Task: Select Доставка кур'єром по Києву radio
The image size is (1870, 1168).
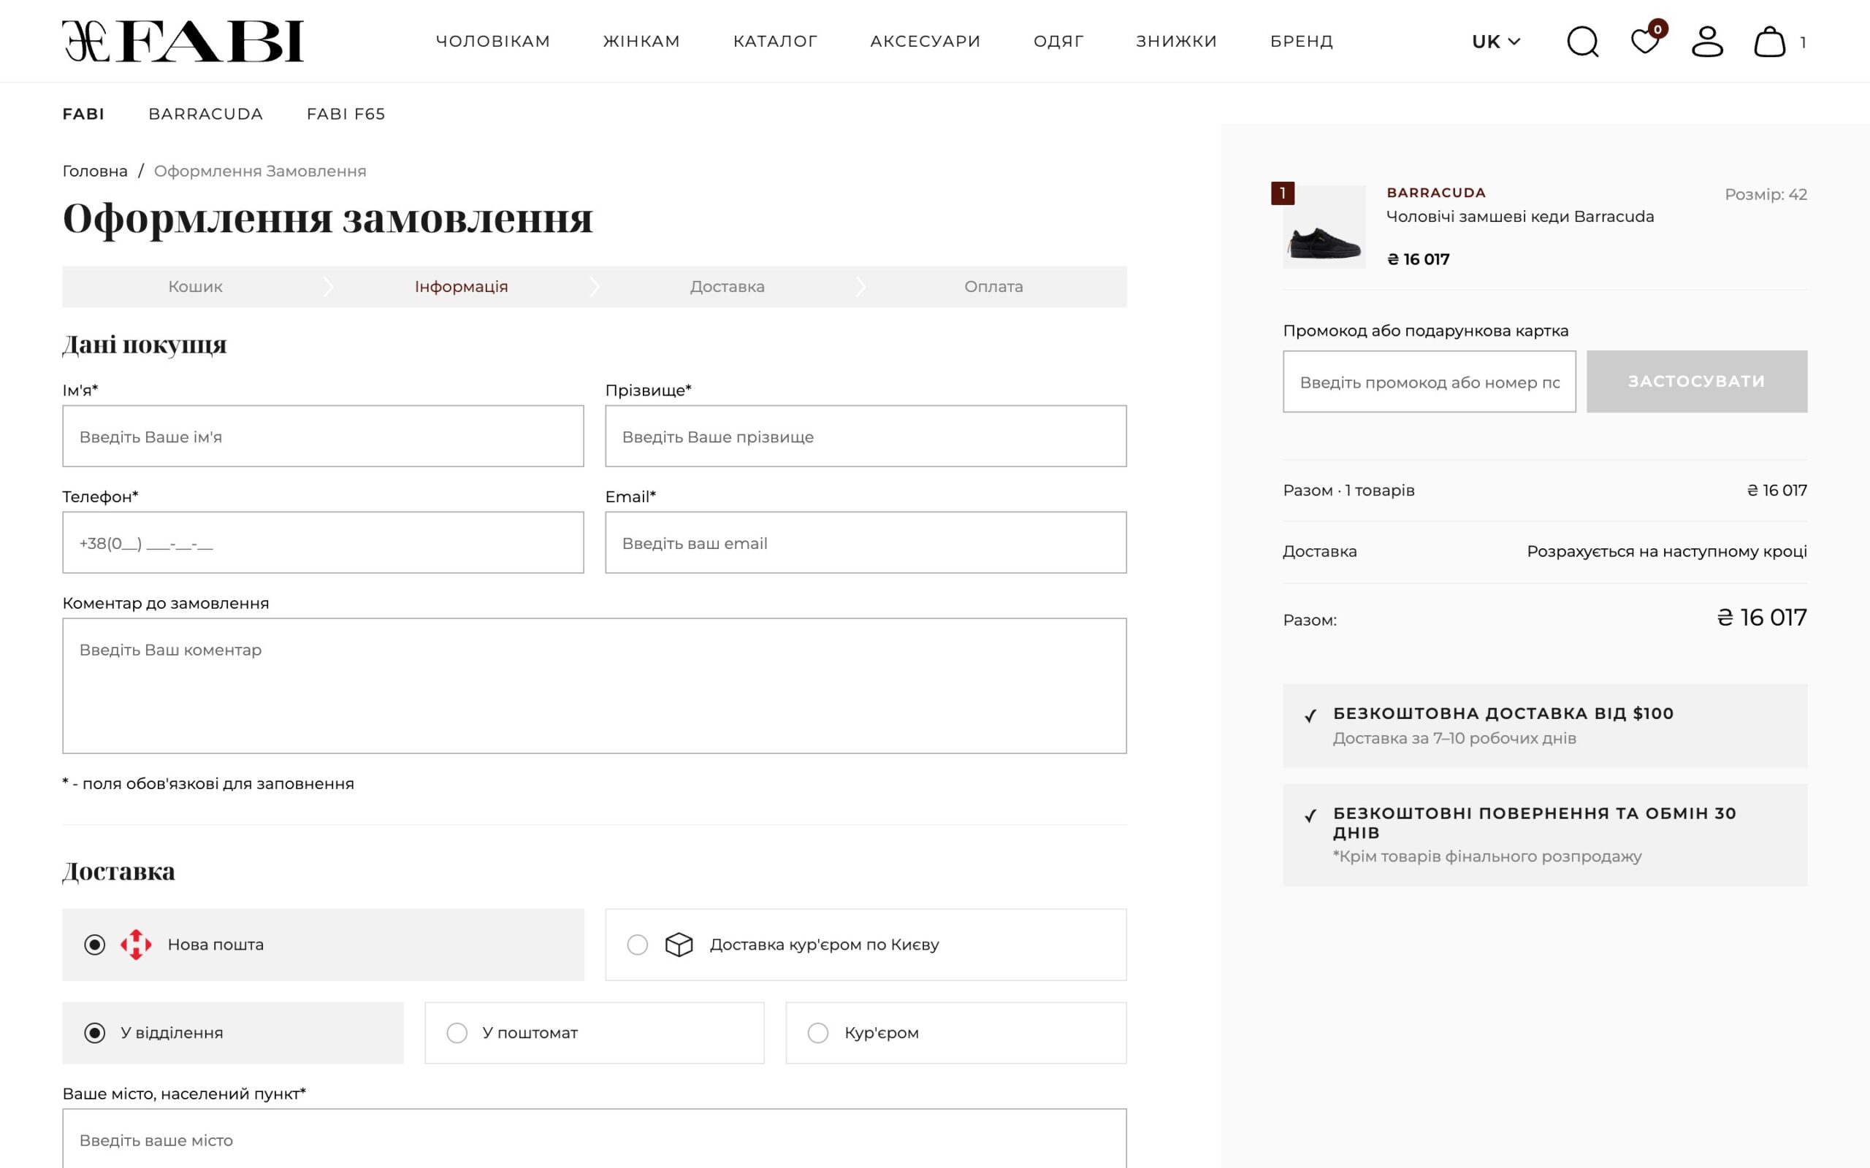Action: click(638, 944)
